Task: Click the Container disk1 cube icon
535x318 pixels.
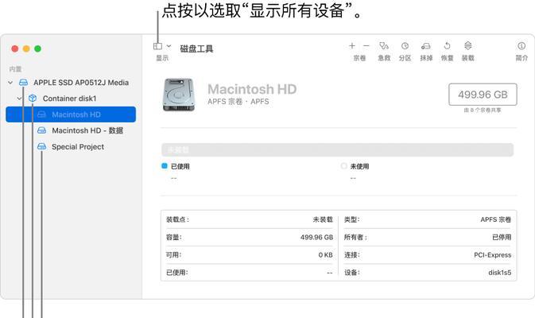Action: coord(33,99)
